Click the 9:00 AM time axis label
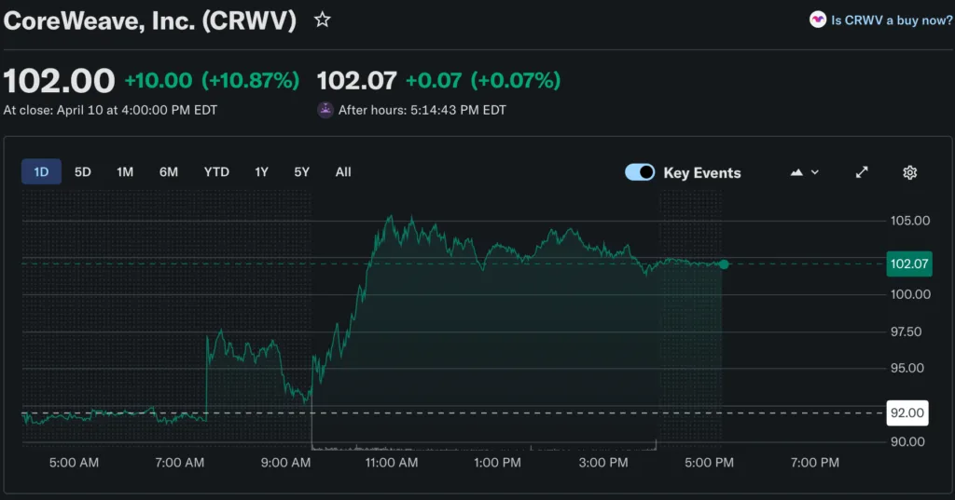This screenshot has height=500, width=955. point(285,463)
